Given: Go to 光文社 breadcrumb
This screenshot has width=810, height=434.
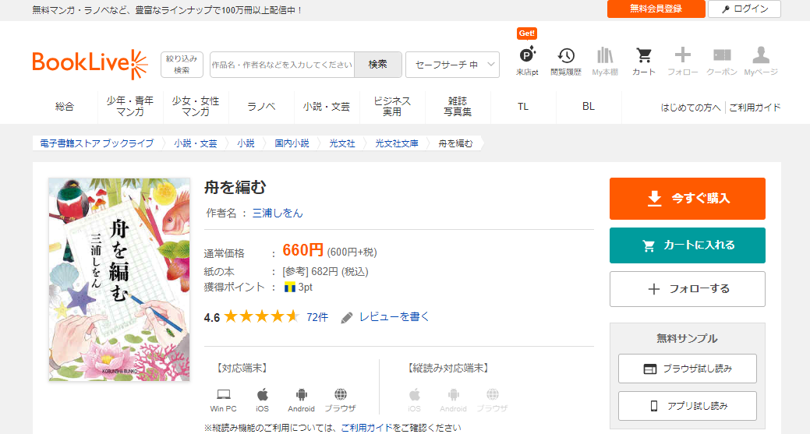Looking at the screenshot, I should point(342,143).
